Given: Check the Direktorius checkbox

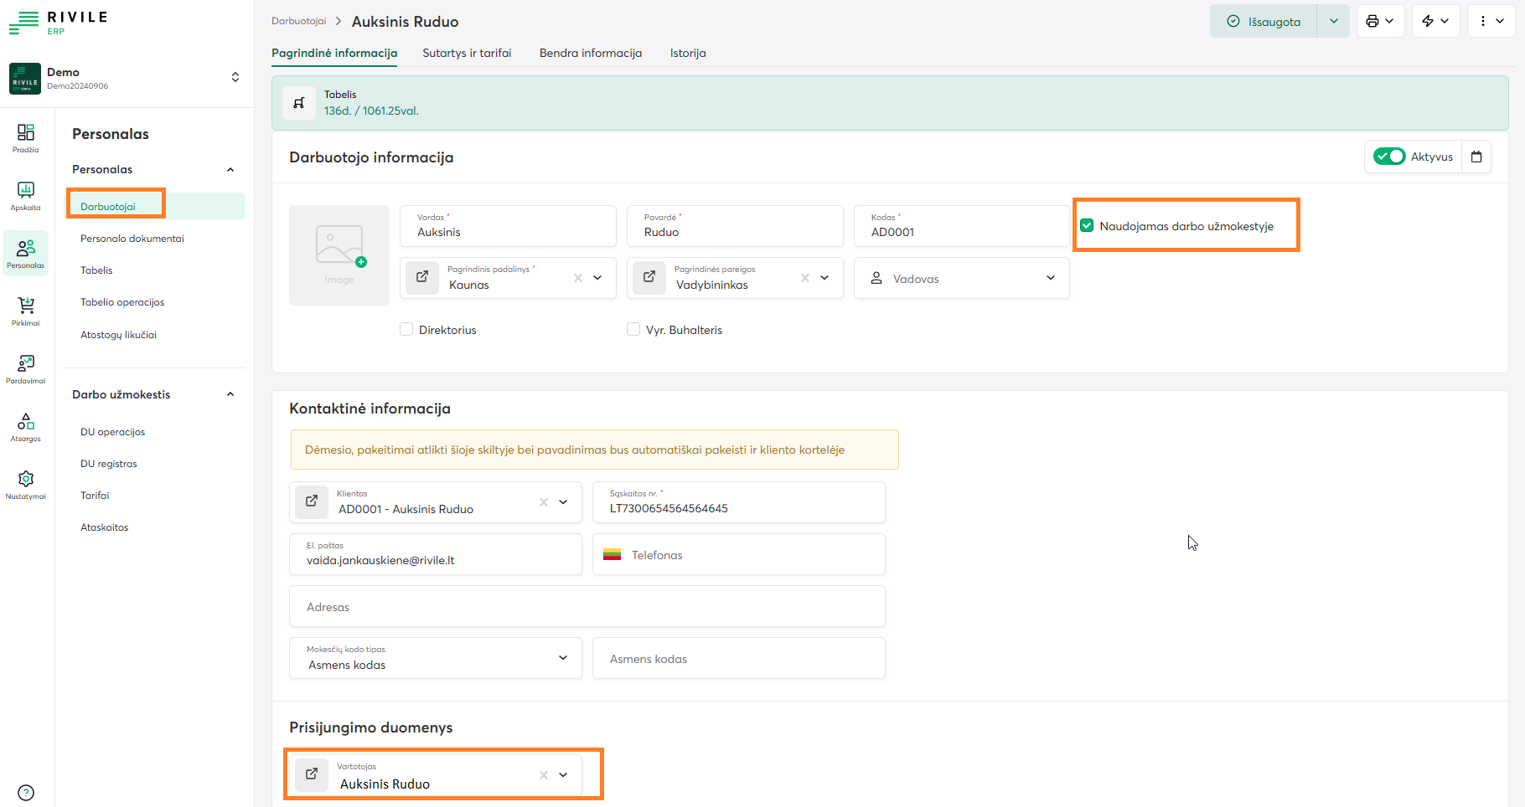Looking at the screenshot, I should coord(406,330).
